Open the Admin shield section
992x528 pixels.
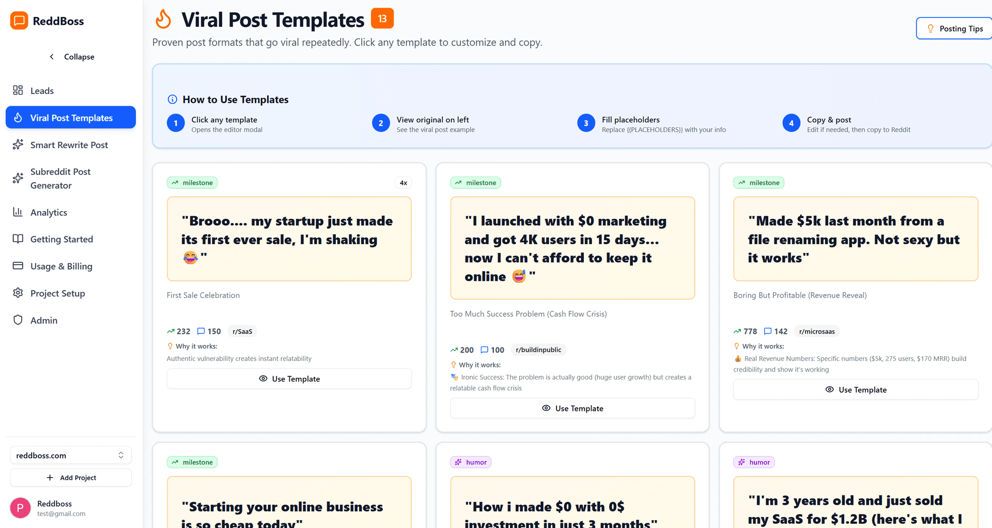coord(19,320)
